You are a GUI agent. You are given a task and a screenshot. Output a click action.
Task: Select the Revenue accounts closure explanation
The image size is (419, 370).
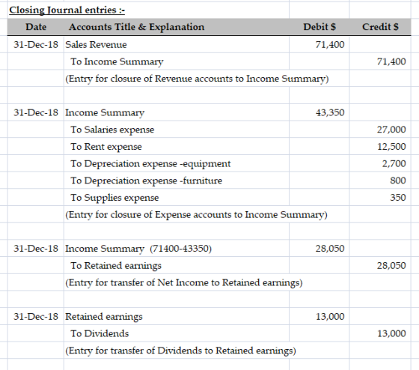click(197, 79)
